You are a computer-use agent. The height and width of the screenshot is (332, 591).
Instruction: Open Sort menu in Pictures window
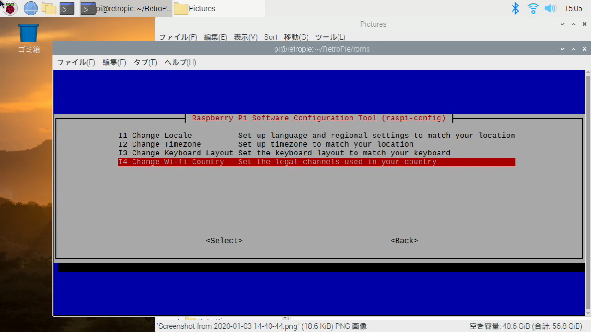click(271, 37)
